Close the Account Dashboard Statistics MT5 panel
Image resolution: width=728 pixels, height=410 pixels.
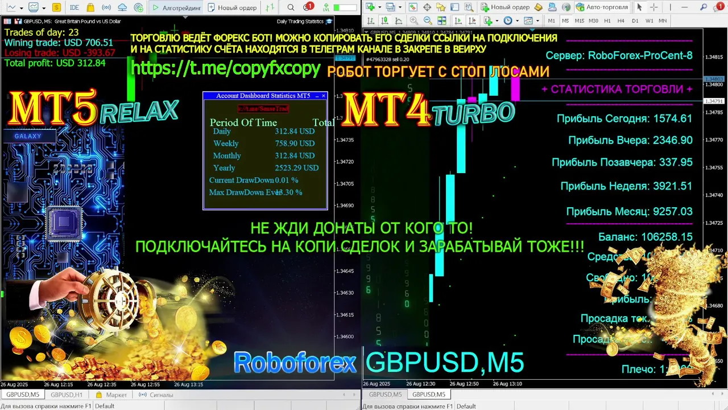[324, 96]
